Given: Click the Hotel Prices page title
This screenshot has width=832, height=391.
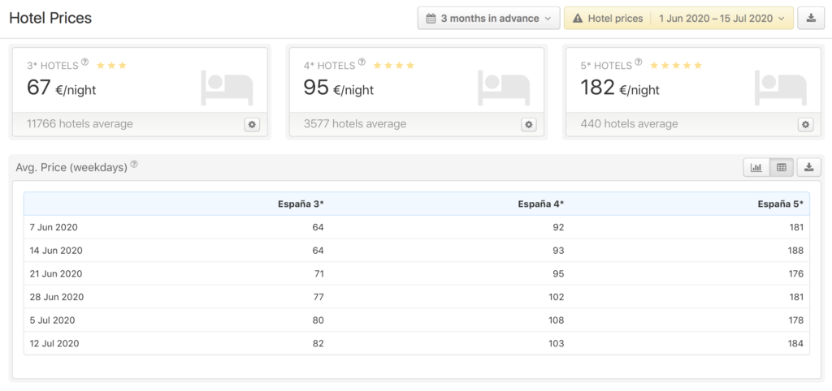Looking at the screenshot, I should click(x=50, y=18).
